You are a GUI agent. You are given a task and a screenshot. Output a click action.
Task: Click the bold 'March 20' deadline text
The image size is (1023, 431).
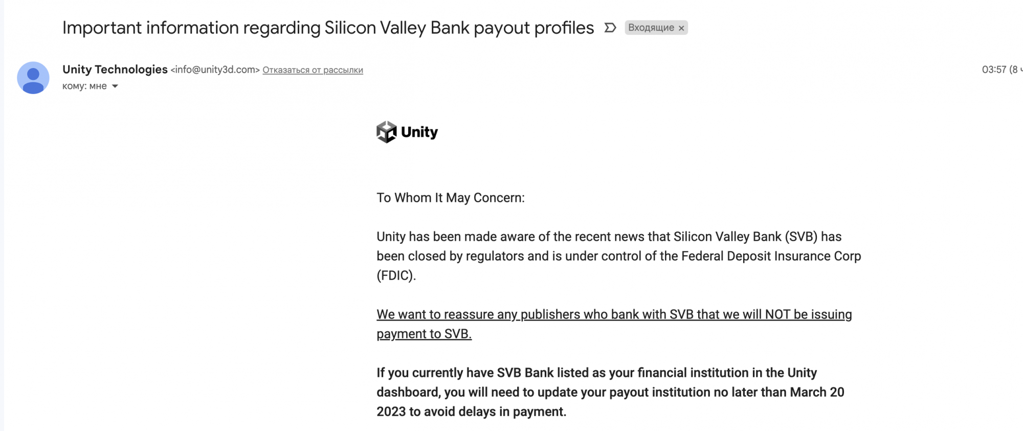pyautogui.click(x=817, y=392)
